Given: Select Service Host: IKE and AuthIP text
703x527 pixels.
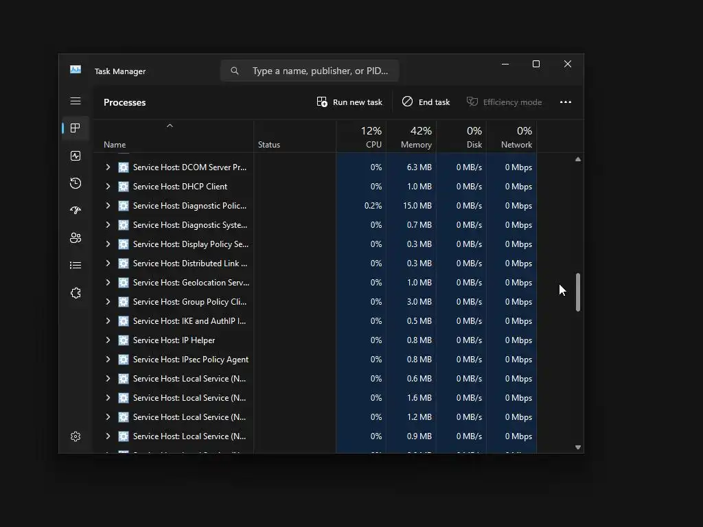Looking at the screenshot, I should (x=189, y=321).
